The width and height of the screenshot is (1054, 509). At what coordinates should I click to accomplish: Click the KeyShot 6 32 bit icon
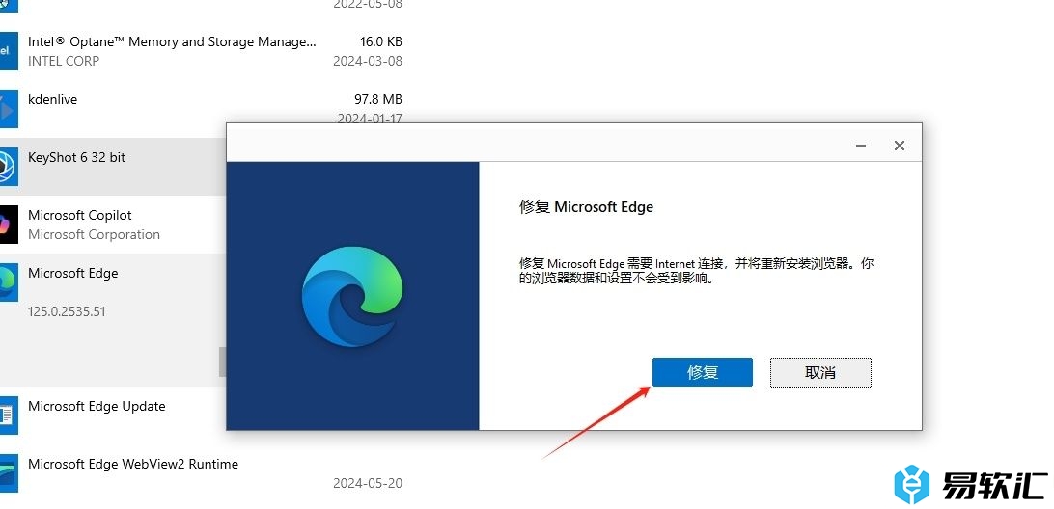click(8, 167)
